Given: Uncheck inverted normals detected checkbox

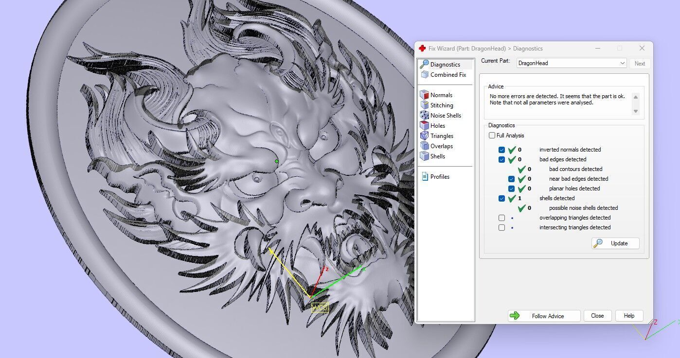Looking at the screenshot, I should [x=501, y=150].
